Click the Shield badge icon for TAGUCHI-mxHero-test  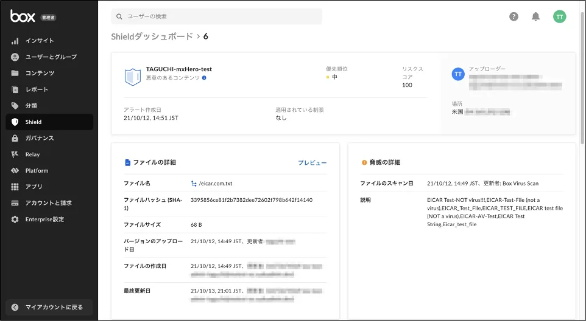coord(133,76)
